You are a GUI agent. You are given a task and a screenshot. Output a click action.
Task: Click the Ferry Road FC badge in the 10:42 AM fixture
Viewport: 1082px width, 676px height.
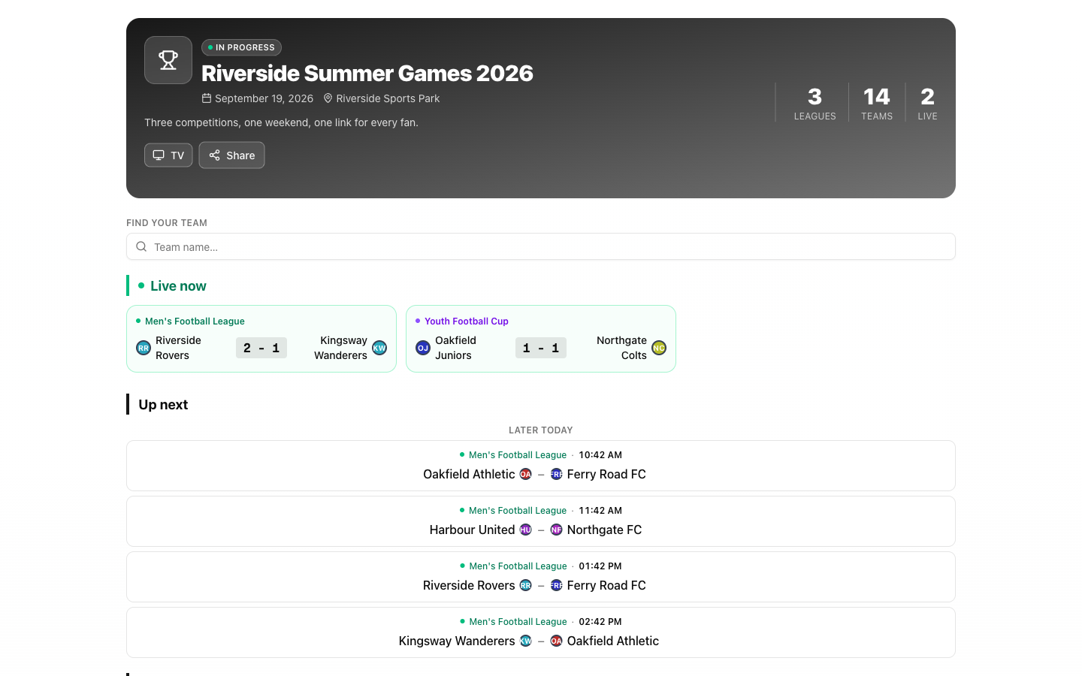pos(557,474)
